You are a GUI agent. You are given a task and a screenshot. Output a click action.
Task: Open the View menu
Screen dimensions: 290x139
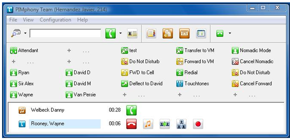[28, 20]
